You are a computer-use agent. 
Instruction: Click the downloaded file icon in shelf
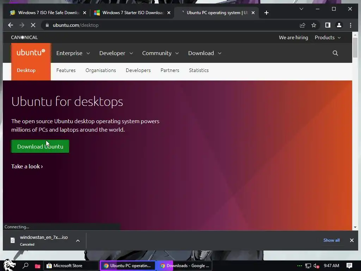click(13, 240)
